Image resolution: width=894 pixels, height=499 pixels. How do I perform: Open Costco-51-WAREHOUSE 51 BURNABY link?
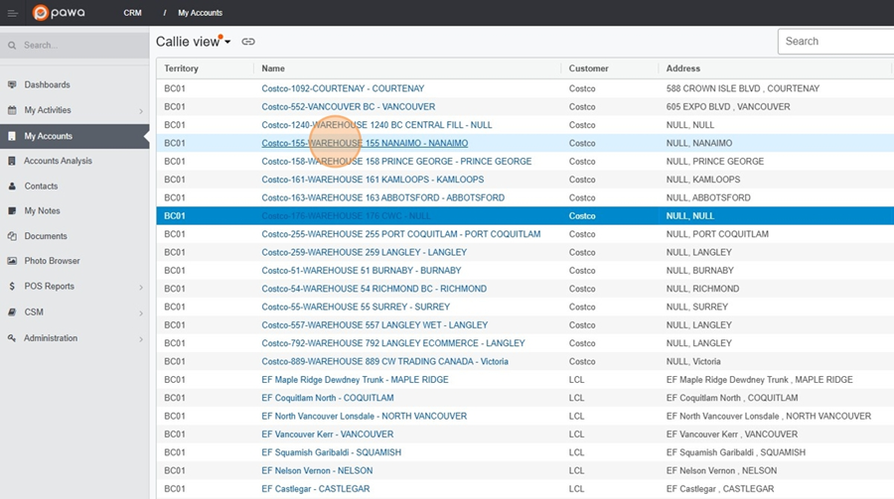pyautogui.click(x=362, y=271)
